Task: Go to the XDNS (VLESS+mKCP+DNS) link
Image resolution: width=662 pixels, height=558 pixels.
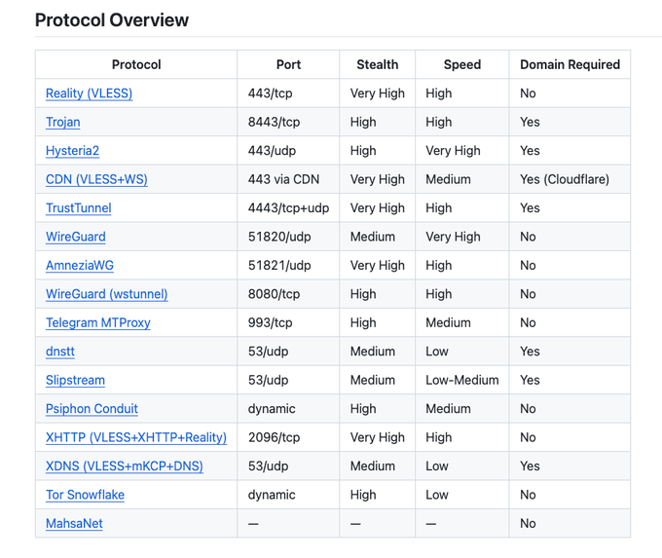Action: tap(125, 466)
